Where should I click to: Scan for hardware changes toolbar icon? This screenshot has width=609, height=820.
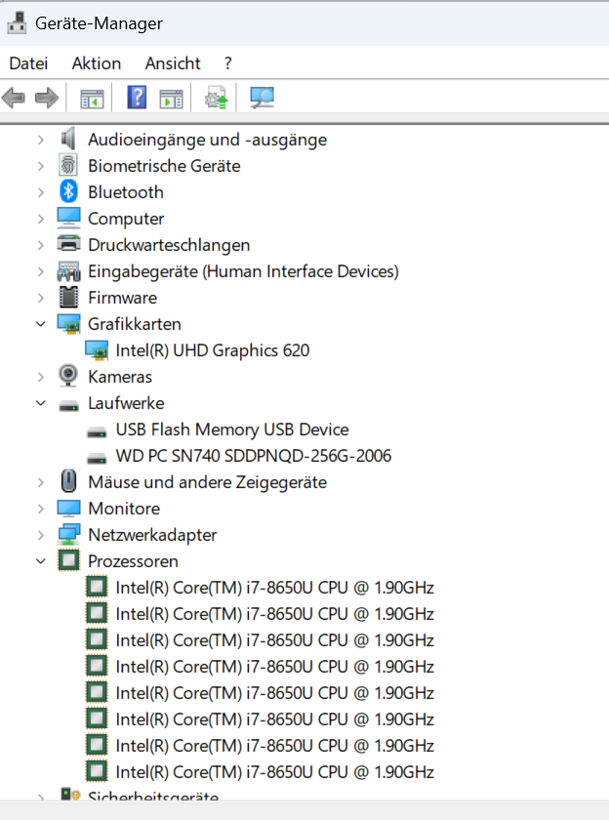[x=262, y=98]
